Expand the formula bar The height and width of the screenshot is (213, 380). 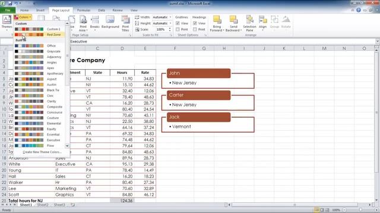(x=378, y=41)
